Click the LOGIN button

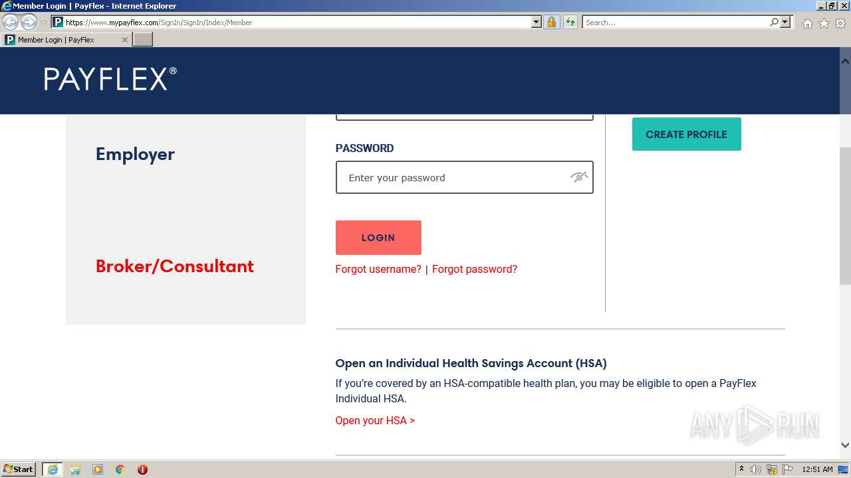pyautogui.click(x=378, y=238)
